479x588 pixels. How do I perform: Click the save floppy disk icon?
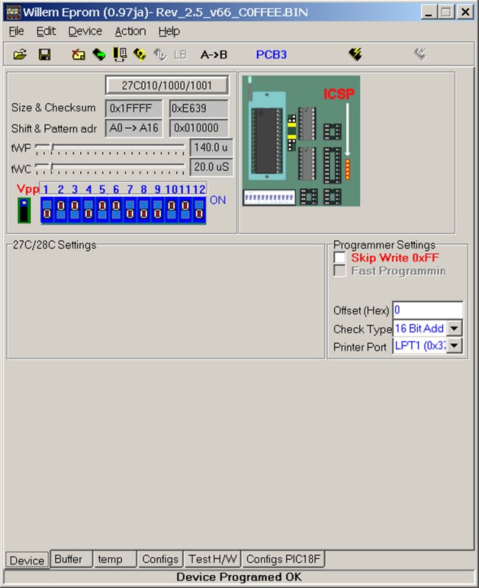coord(44,54)
